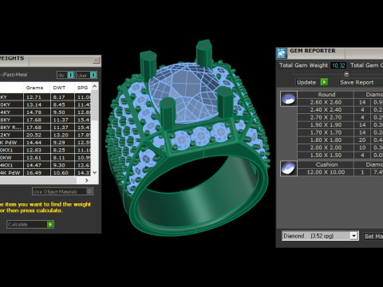The image size is (383, 287).
Task: Select the 13.14 grams cell
Action: pyautogui.click(x=37, y=104)
